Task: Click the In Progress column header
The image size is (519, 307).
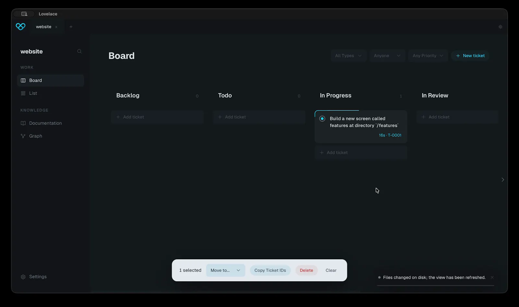Action: pos(335,96)
